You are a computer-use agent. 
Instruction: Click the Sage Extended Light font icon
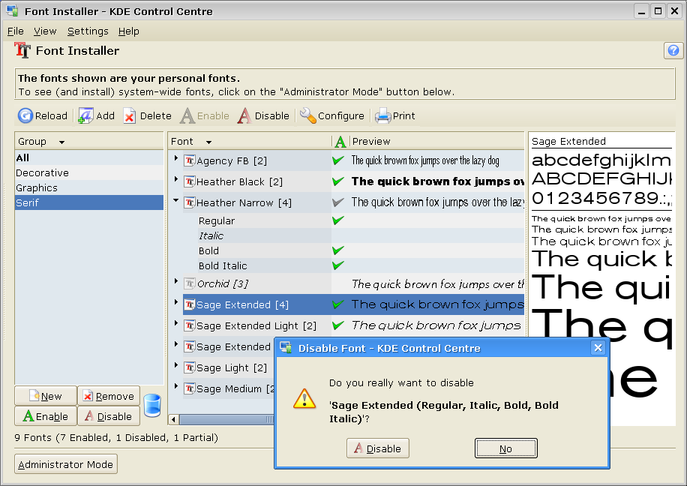click(189, 325)
